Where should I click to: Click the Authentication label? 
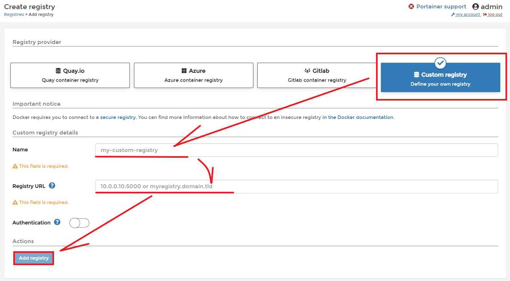tap(31, 223)
